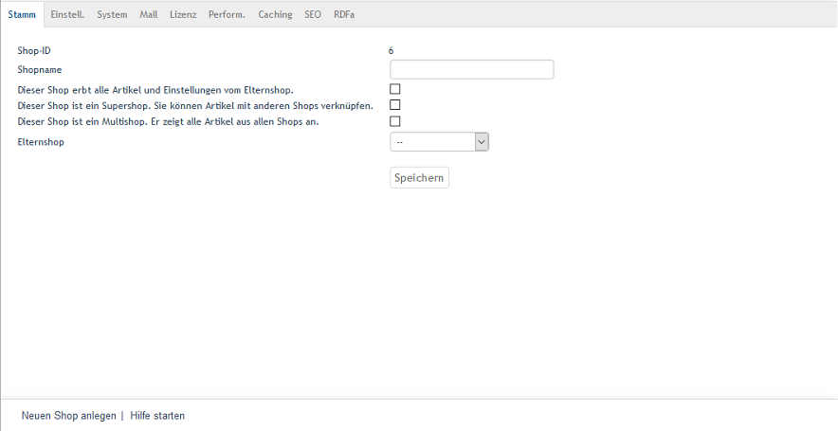Open the Einstell. tab
838x431 pixels.
coord(67,14)
